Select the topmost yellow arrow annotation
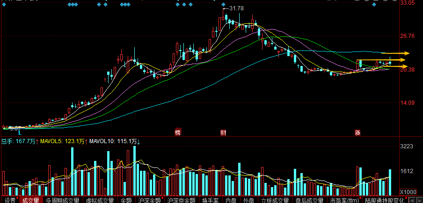This screenshot has height=203, width=423. click(395, 53)
